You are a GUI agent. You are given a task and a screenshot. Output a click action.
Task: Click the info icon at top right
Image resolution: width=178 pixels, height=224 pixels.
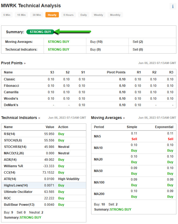(x=173, y=6)
